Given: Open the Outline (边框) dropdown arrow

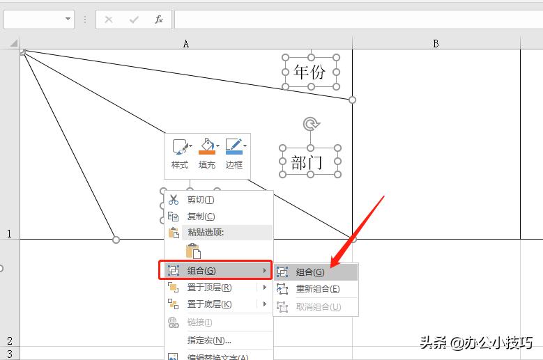Looking at the screenshot, I should 245,146.
